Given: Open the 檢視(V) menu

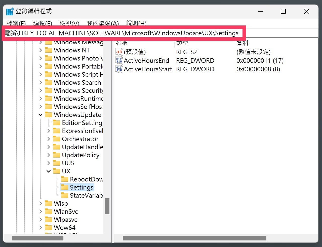Looking at the screenshot, I should (x=69, y=23).
